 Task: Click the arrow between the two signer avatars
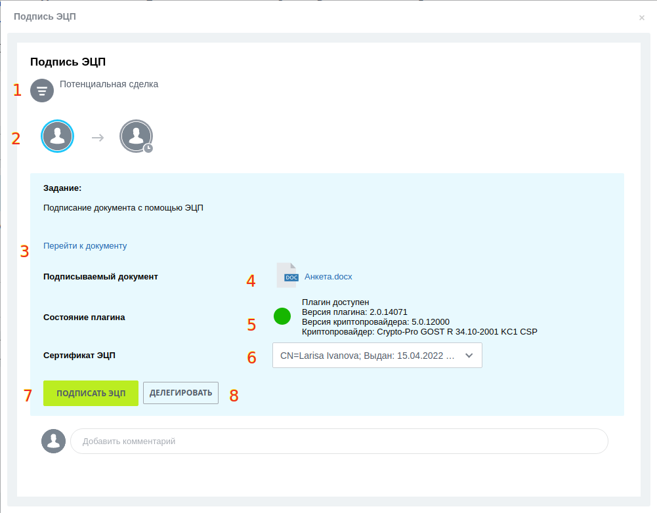point(98,138)
